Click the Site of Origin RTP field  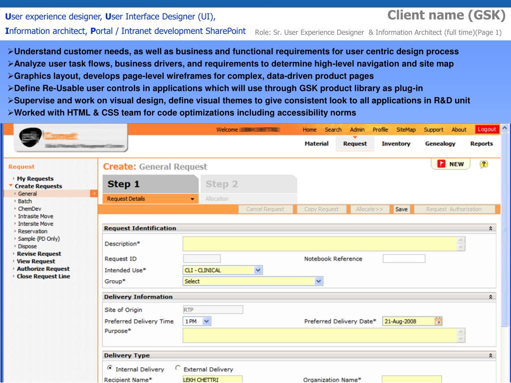point(213,310)
